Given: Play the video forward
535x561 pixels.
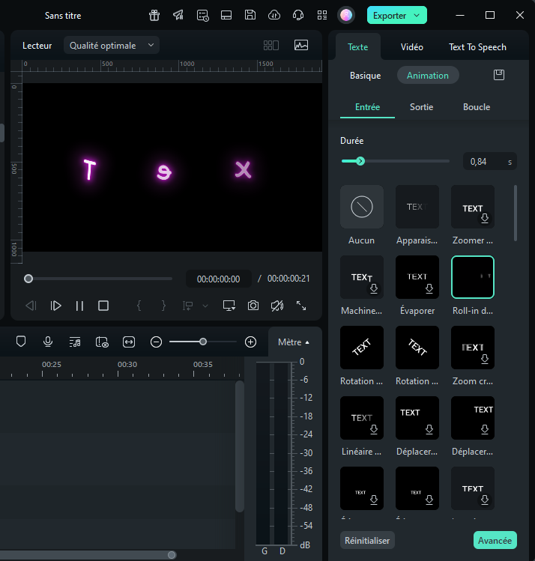Looking at the screenshot, I should pos(55,306).
